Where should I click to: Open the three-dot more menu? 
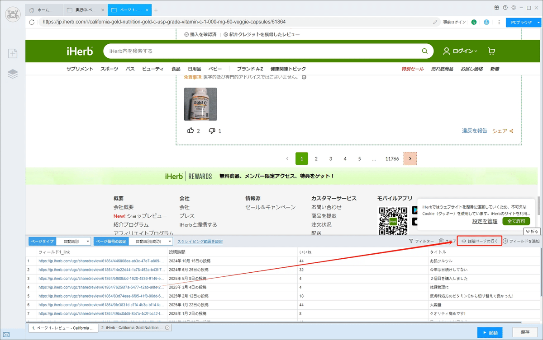pyautogui.click(x=499, y=22)
